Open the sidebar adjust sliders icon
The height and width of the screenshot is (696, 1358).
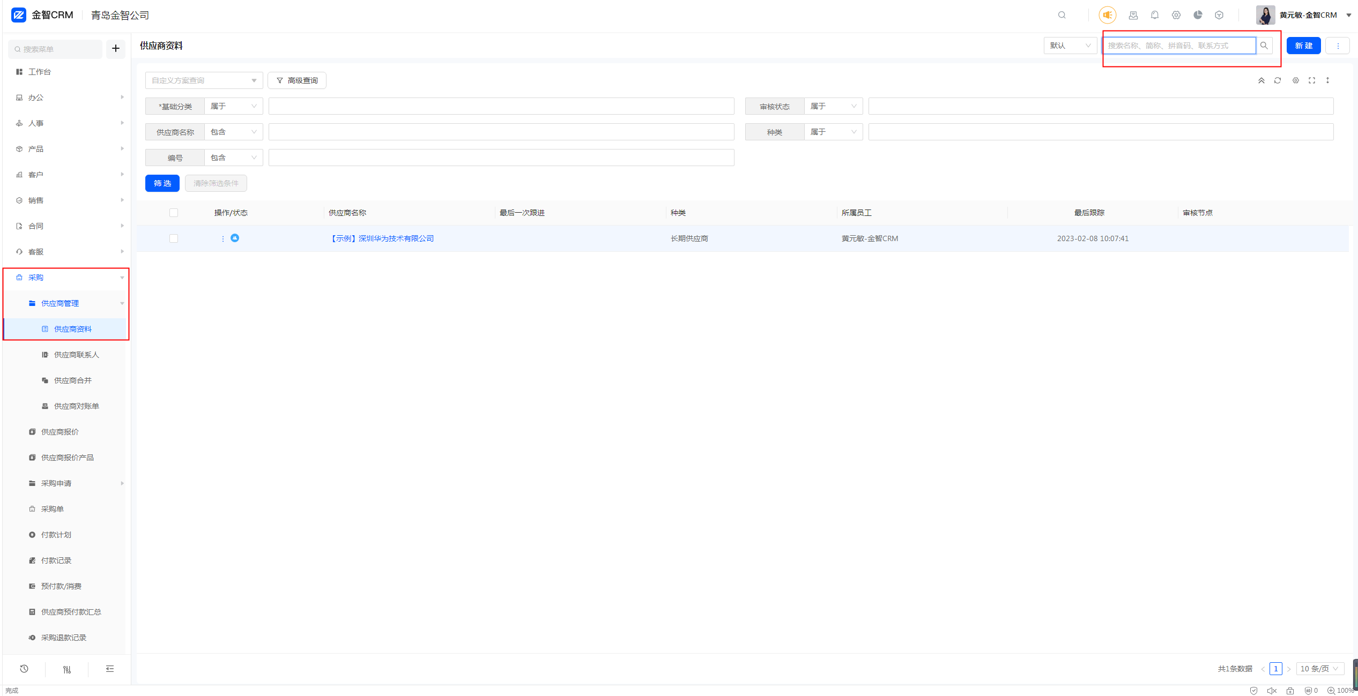pos(67,669)
